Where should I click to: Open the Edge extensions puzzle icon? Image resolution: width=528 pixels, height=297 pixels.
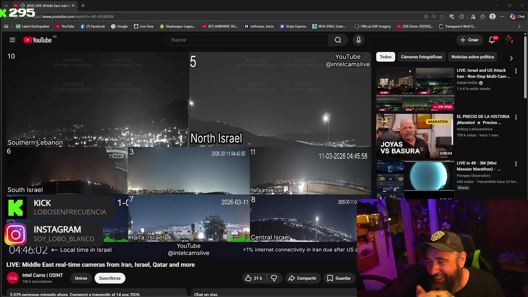462,16
